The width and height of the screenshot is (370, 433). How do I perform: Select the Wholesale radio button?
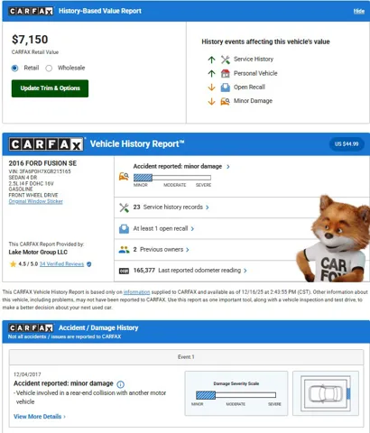[x=49, y=69]
